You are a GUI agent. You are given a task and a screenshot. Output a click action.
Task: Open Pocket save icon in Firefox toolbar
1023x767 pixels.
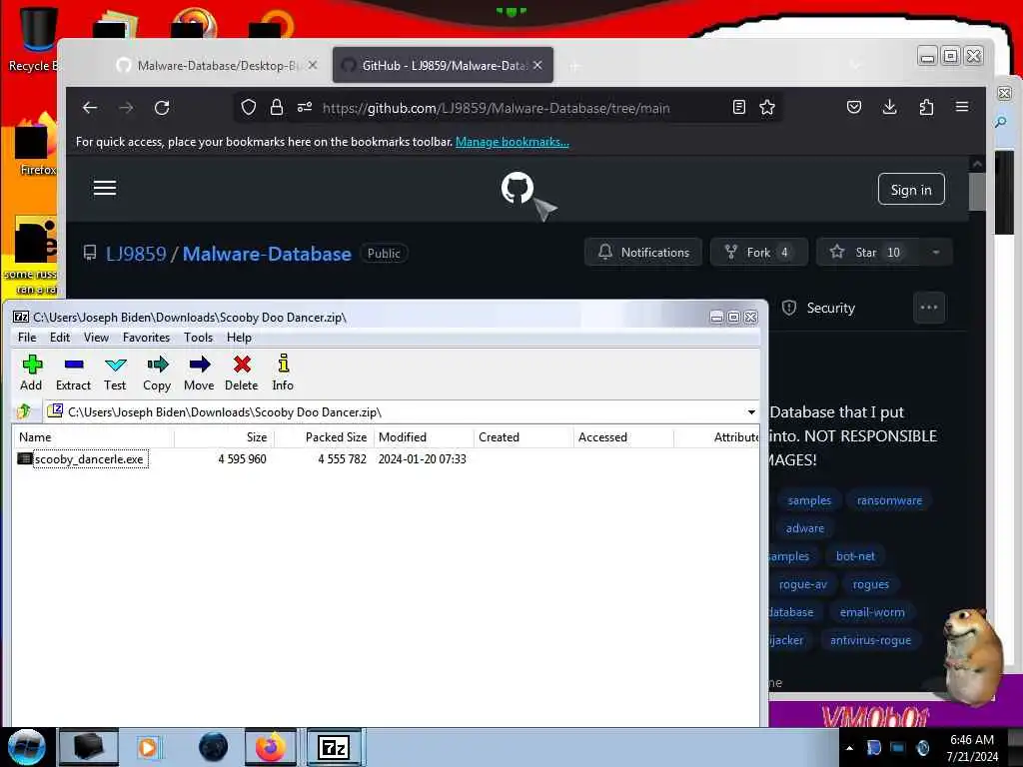[x=854, y=108]
